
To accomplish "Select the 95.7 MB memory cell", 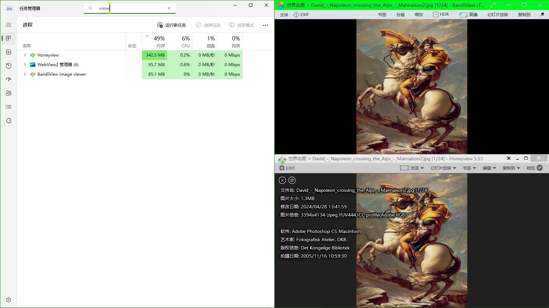I will (x=155, y=65).
